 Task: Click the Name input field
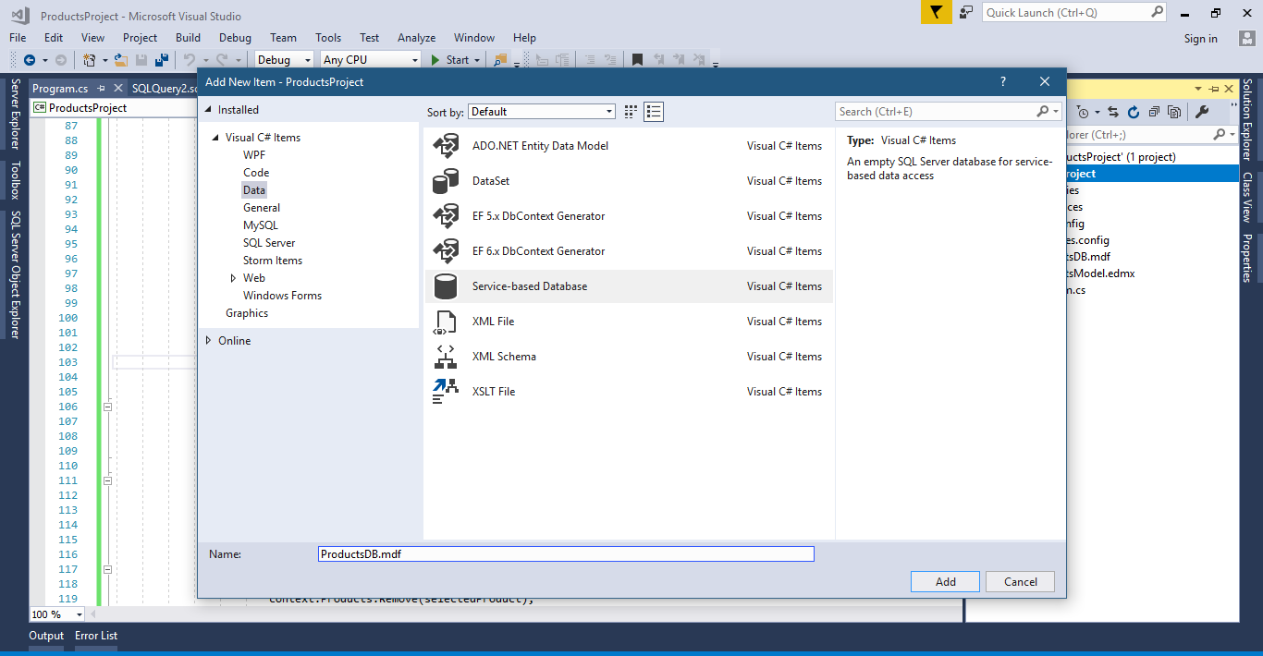[x=565, y=554]
